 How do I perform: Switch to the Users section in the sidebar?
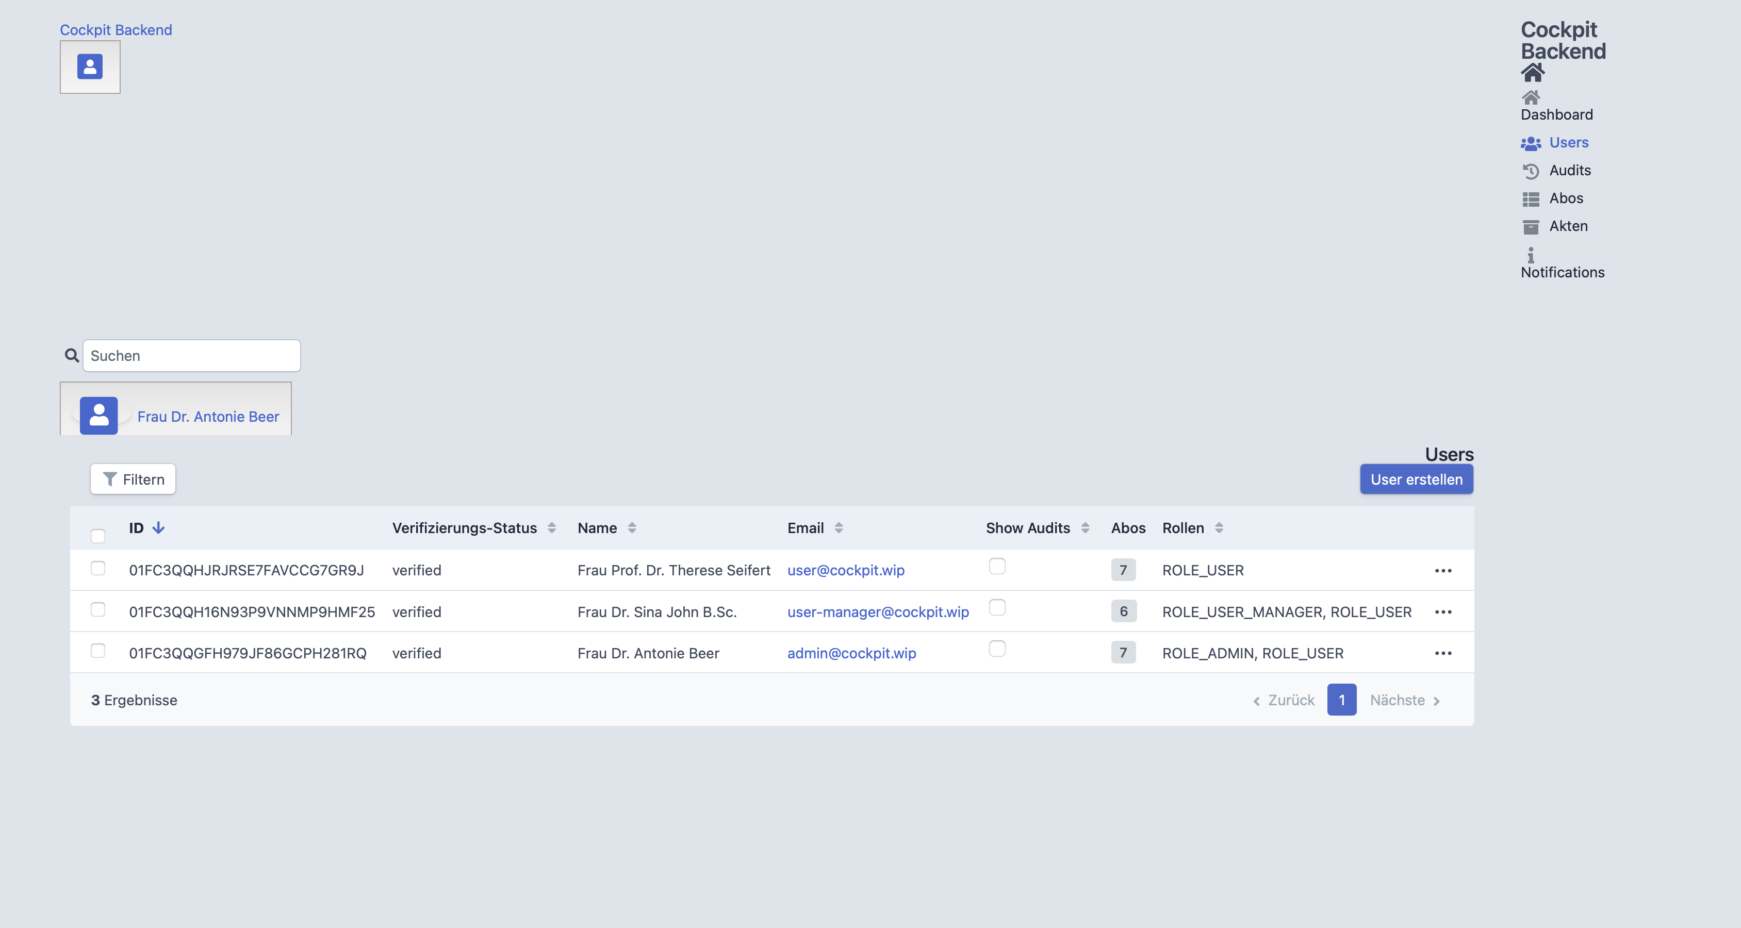(1569, 143)
